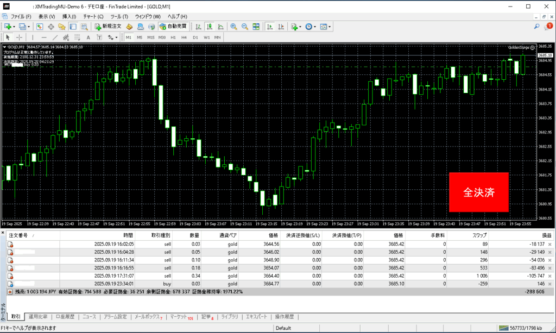Toggle the chart auto scroll button

click(x=270, y=26)
